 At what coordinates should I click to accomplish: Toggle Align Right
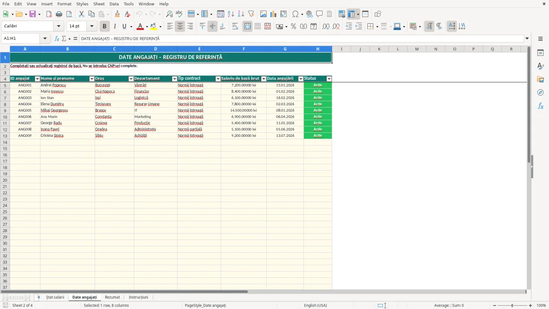pyautogui.click(x=190, y=27)
